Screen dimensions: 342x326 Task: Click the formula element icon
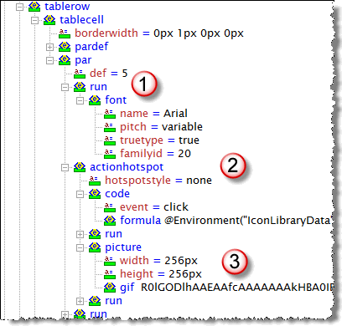coord(110,221)
